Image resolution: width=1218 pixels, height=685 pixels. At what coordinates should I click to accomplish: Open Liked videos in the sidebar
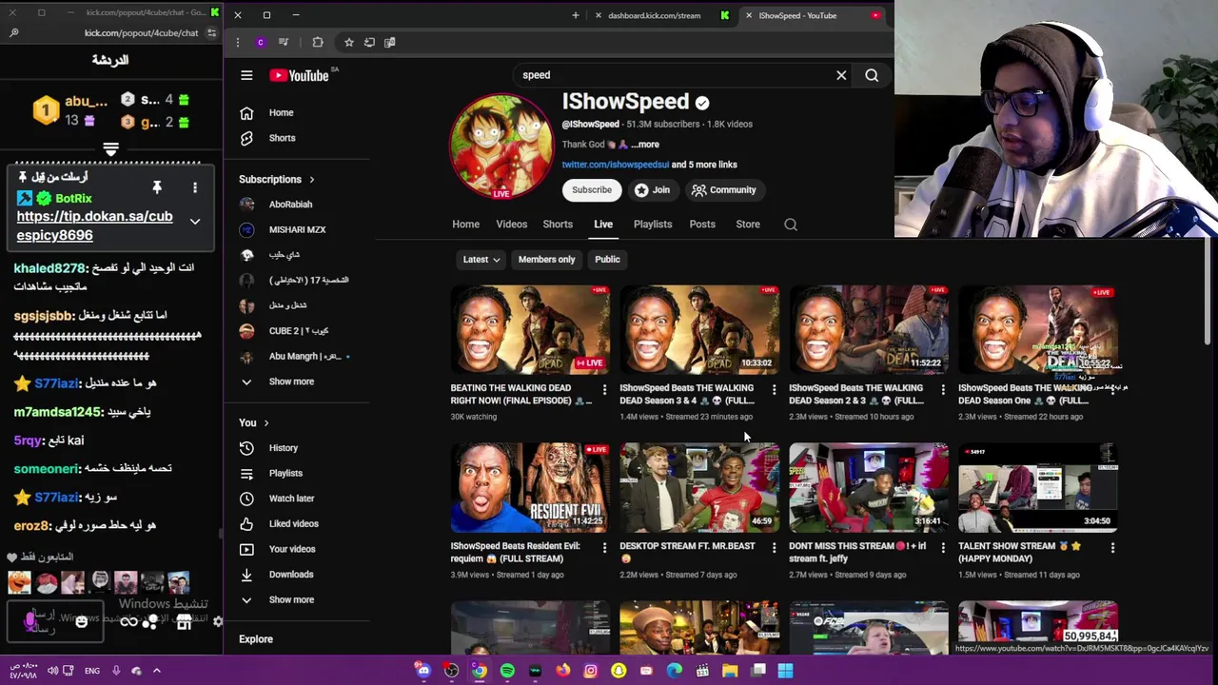[293, 523]
